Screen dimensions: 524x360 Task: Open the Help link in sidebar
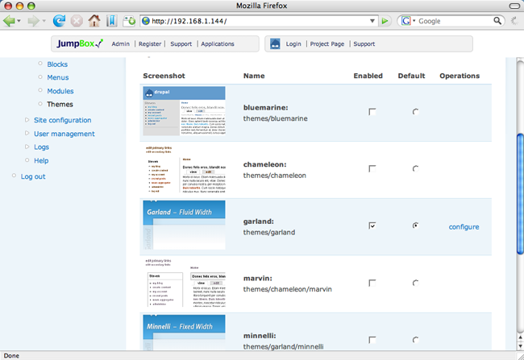[41, 160]
